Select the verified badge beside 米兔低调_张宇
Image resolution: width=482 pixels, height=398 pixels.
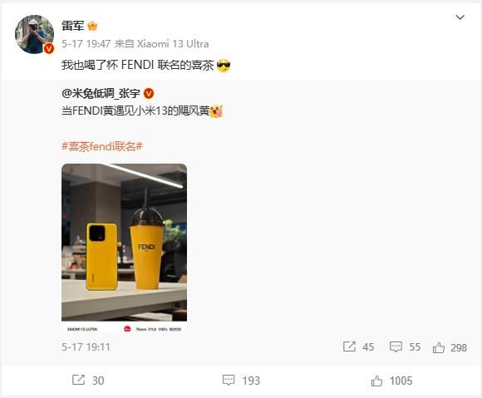[149, 93]
